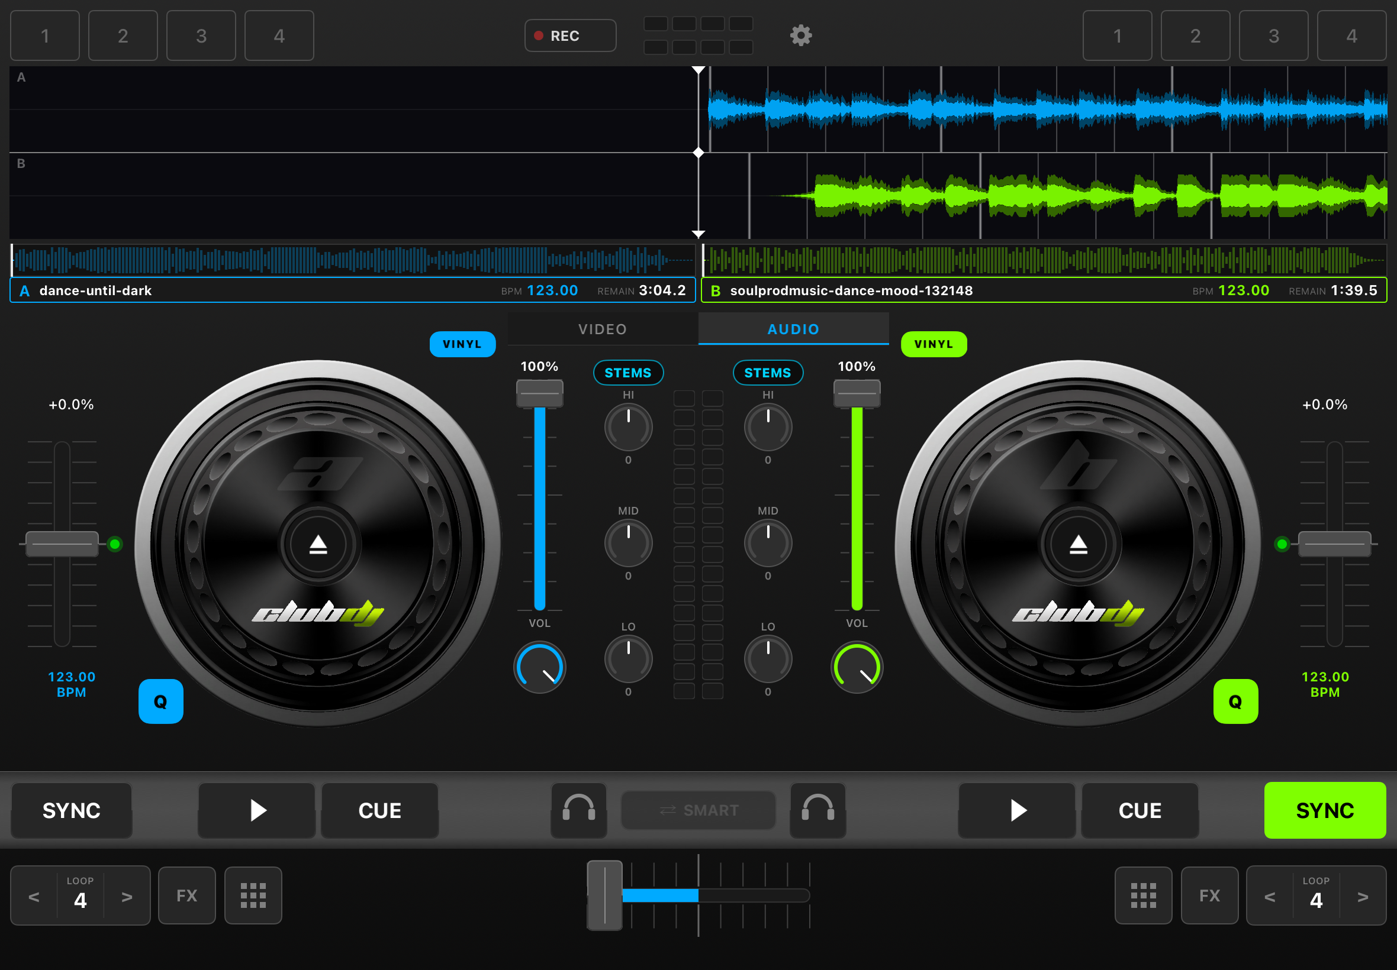Click deck A blue VOL knob
The width and height of the screenshot is (1397, 970).
click(539, 667)
